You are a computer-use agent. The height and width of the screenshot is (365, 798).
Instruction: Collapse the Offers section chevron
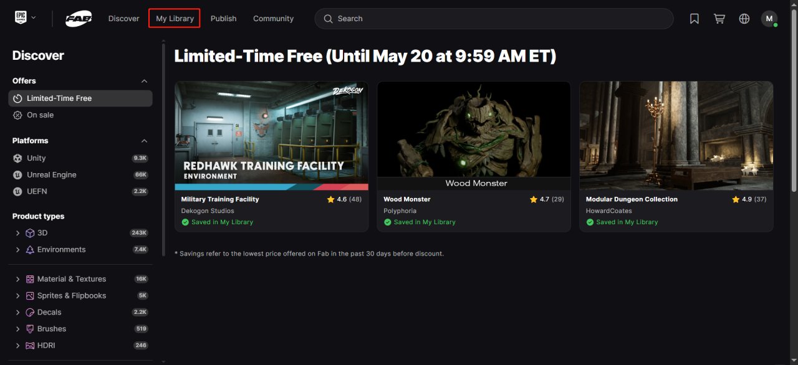point(145,81)
